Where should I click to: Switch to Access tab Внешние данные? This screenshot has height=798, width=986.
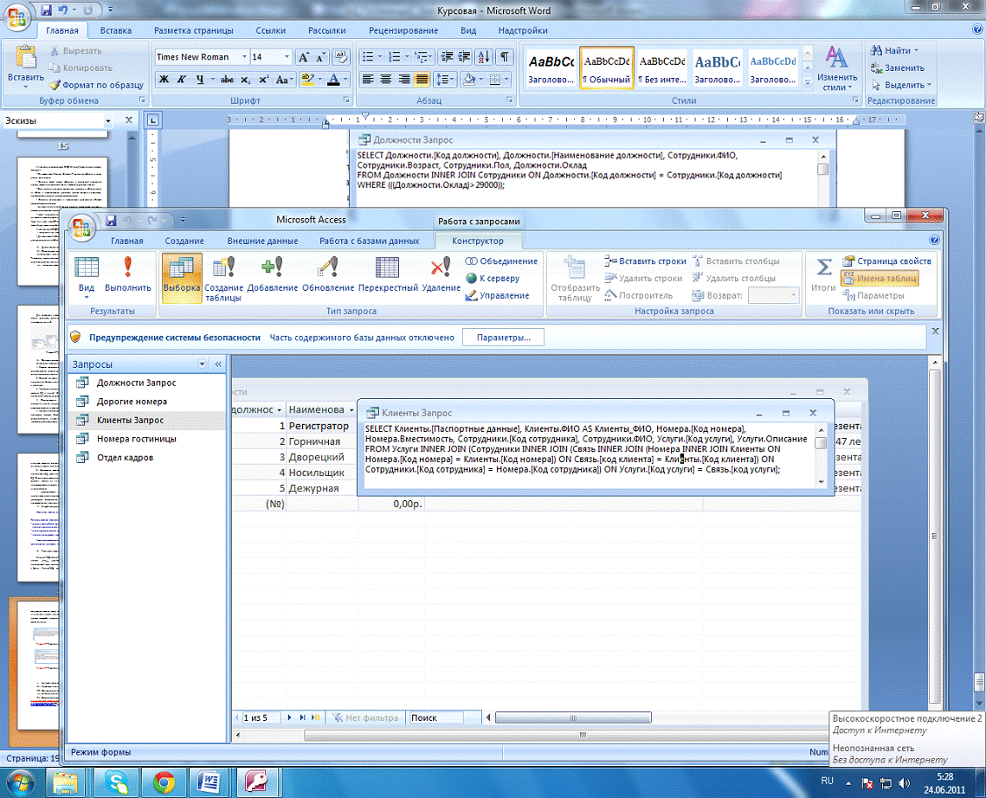click(x=262, y=241)
